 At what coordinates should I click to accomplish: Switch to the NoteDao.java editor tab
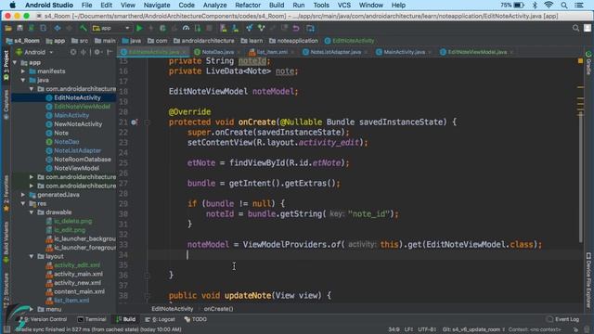[217, 52]
